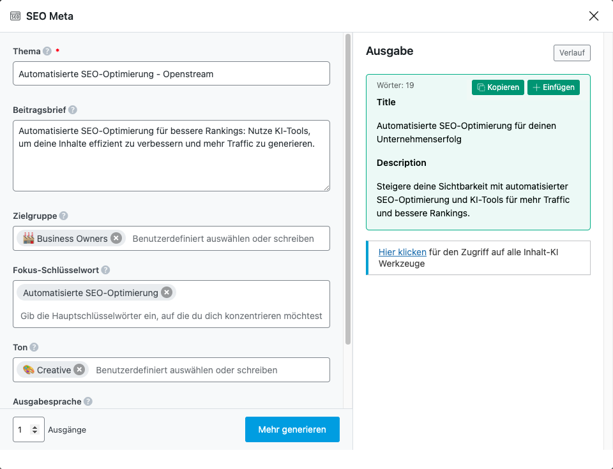Remove the Business Owners tag

tap(116, 238)
